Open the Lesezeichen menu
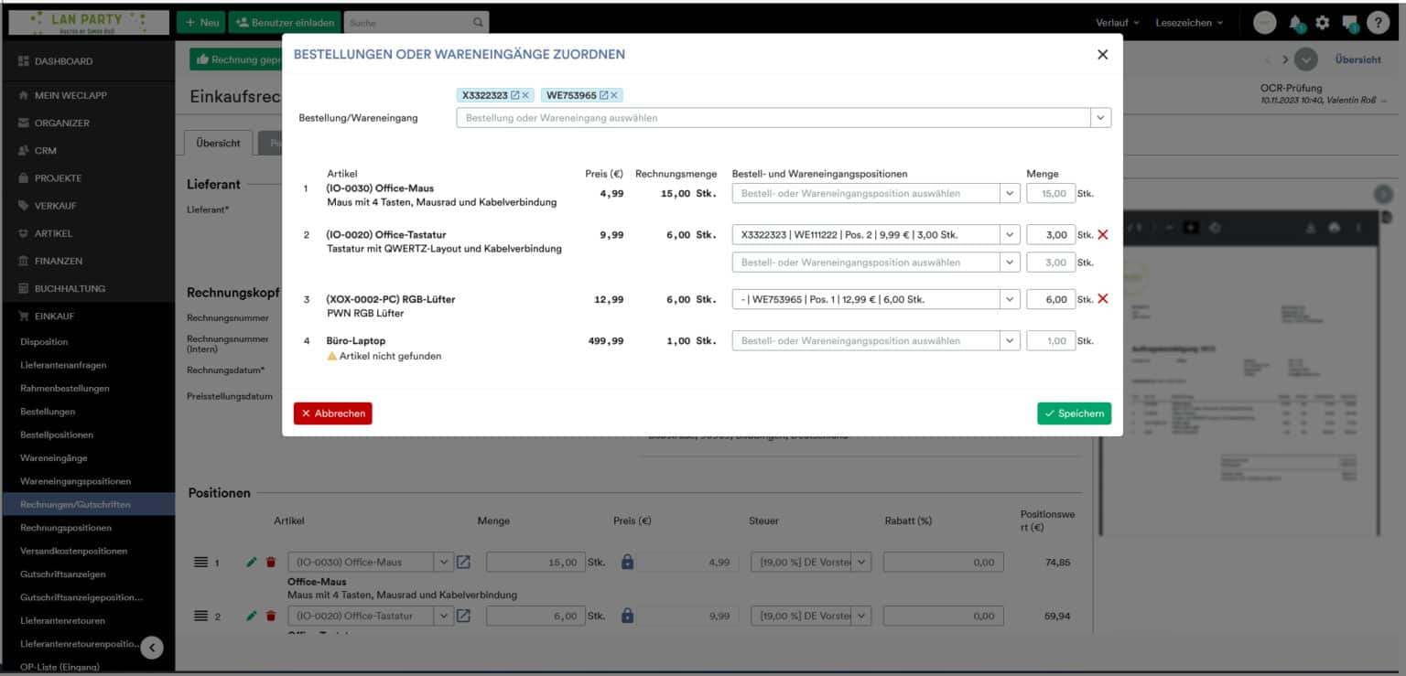Viewport: 1406px width, 676px height. [x=1189, y=23]
